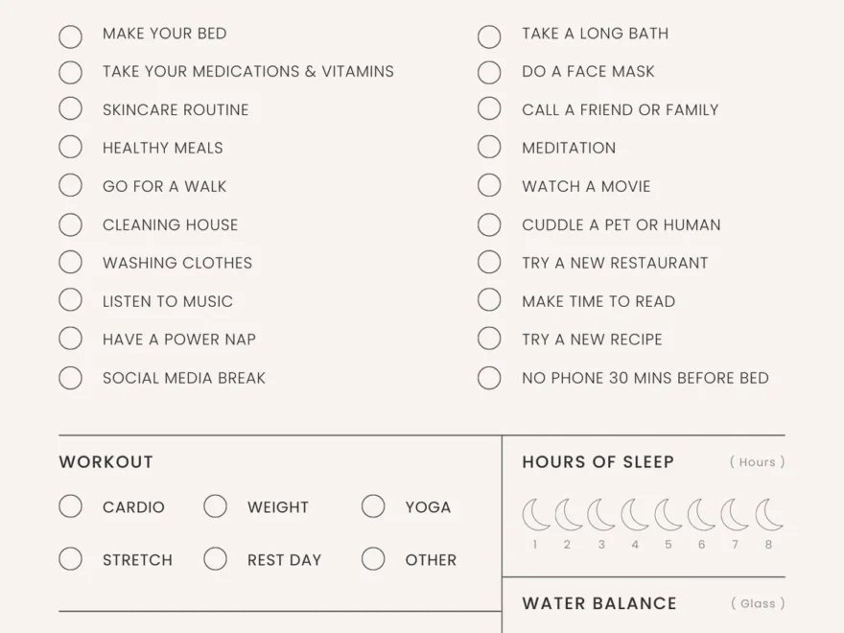The height and width of the screenshot is (633, 844).
Task: Mark Rest Day under Workout
Action: 215,559
